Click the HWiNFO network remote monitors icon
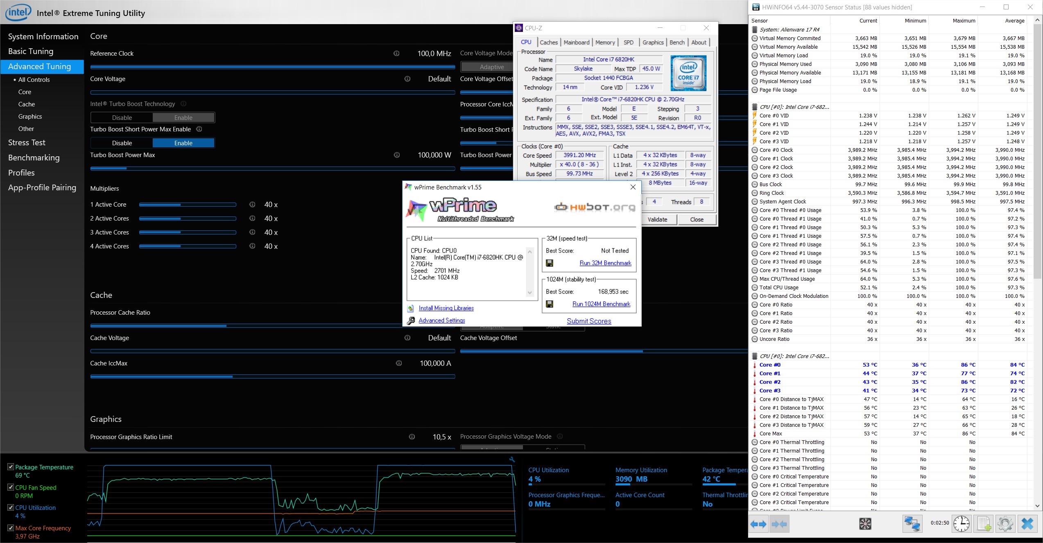1043x543 pixels. 912,524
